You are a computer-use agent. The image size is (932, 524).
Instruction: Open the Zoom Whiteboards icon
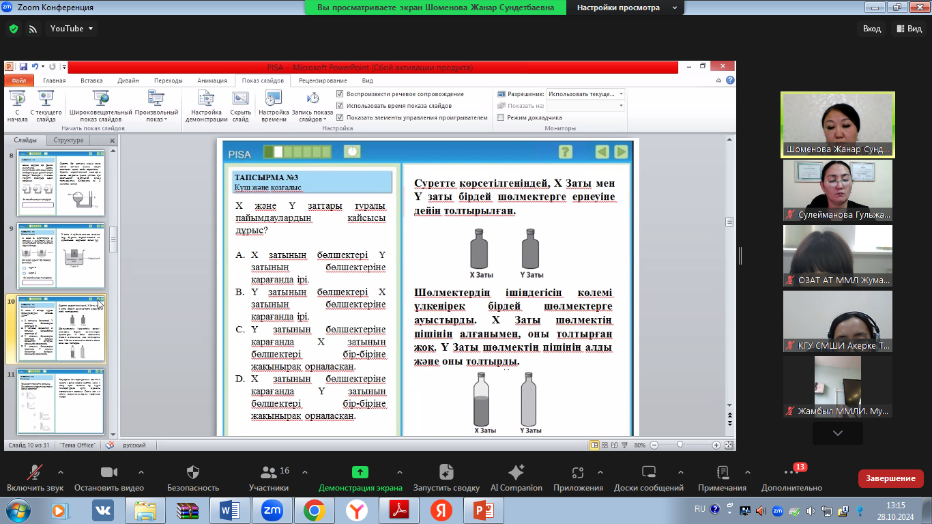(x=648, y=472)
